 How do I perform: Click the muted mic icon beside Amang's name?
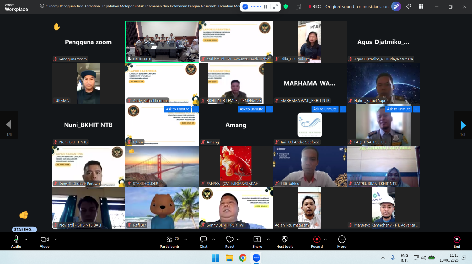pos(203,142)
